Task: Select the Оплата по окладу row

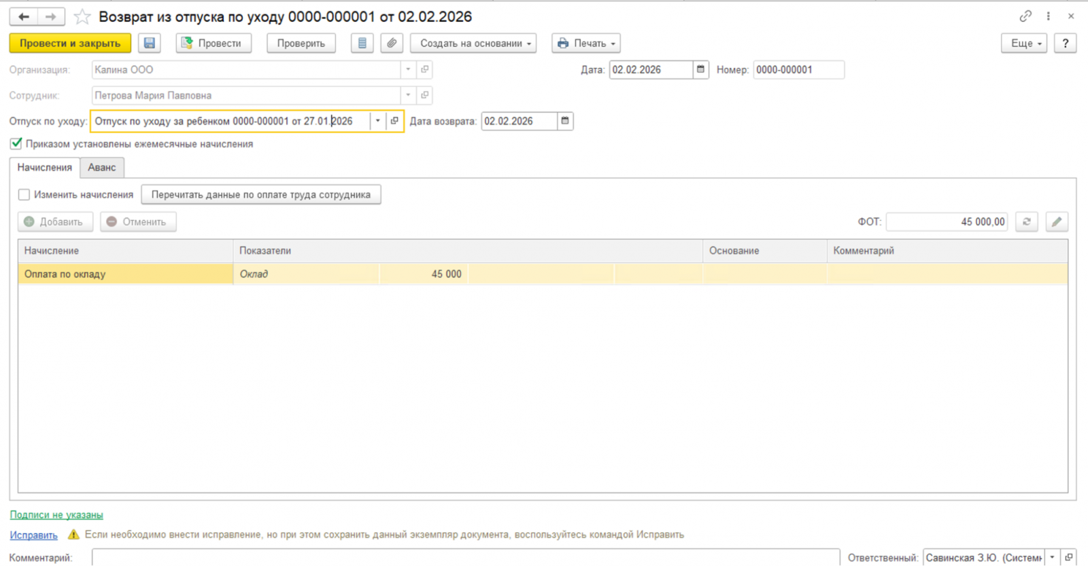Action: (543, 274)
